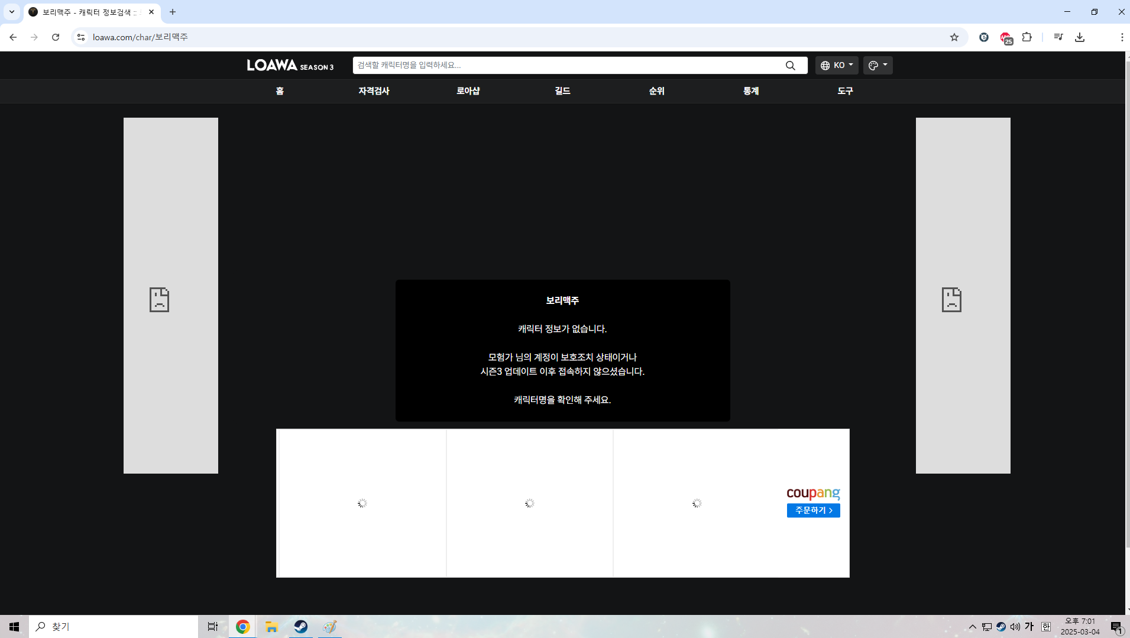This screenshot has height=638, width=1130.
Task: Open the browser extensions puzzle icon
Action: click(1027, 37)
